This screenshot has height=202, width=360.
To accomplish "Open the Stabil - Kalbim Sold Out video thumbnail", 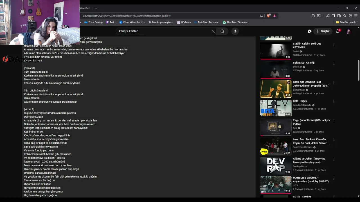I will (x=276, y=50).
